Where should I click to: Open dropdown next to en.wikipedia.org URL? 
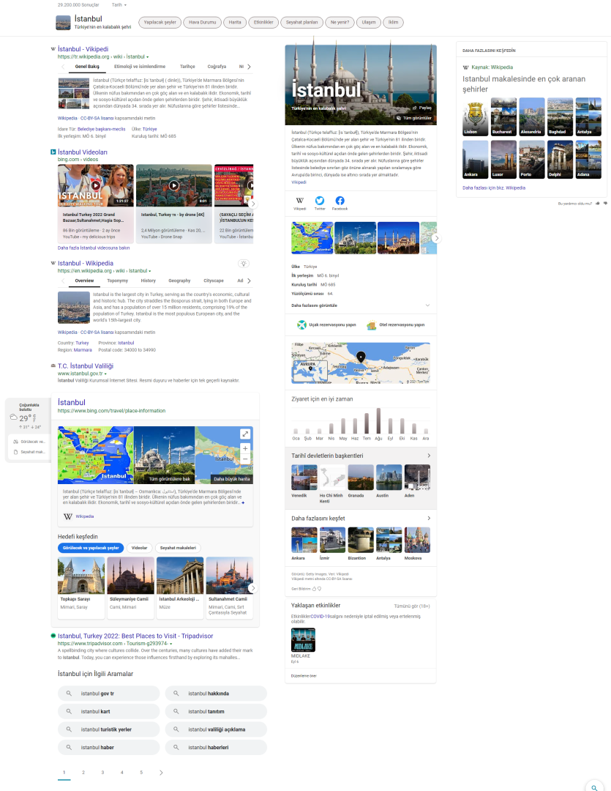point(150,271)
